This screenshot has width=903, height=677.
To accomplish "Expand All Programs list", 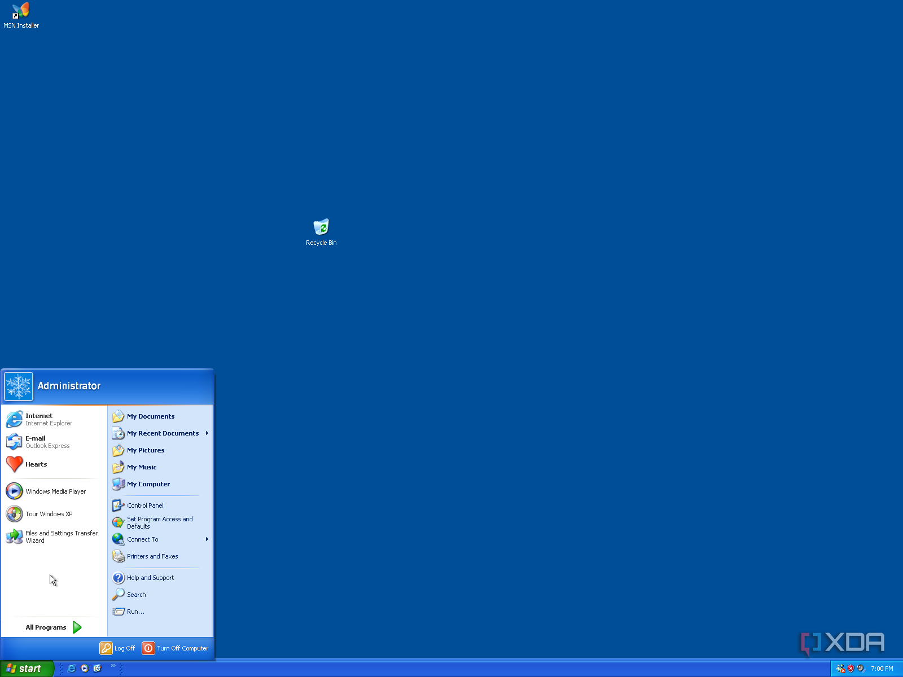I will 54,627.
